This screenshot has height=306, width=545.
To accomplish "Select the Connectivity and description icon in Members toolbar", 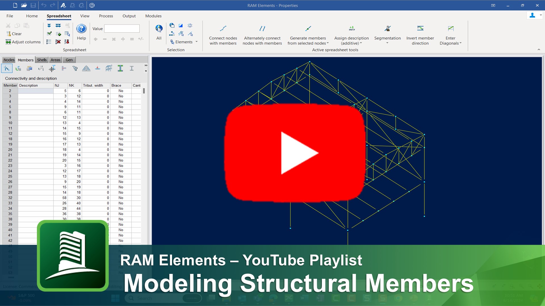I will pos(7,68).
